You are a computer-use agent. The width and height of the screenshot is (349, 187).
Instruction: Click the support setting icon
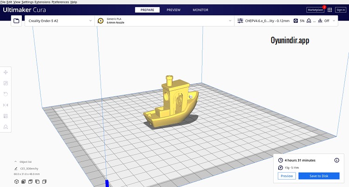pos(309,21)
